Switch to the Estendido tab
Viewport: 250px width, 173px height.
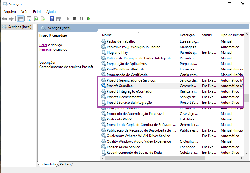pyautogui.click(x=48, y=164)
